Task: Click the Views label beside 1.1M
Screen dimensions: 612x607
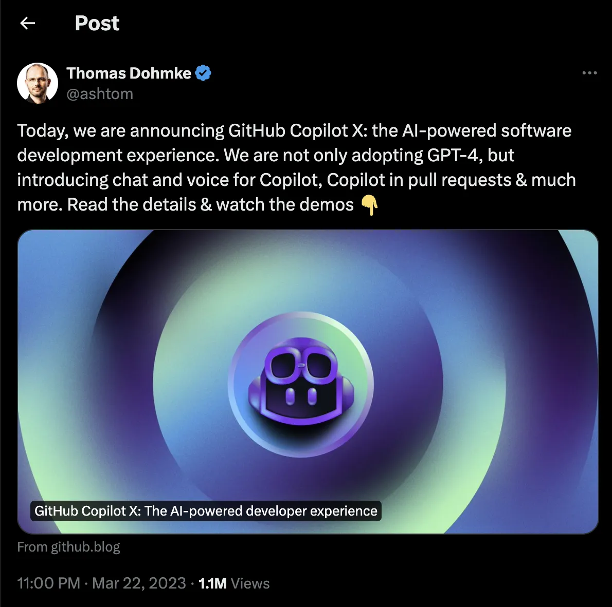Action: [250, 583]
